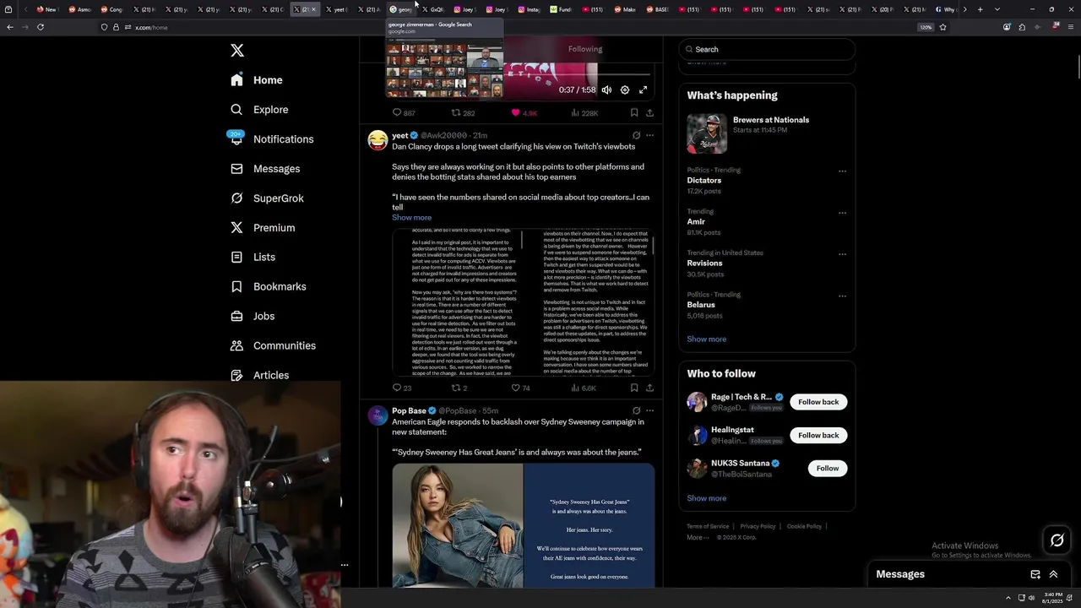This screenshot has width=1081, height=608.
Task: Follow back Rage | Tech & R...
Action: pyautogui.click(x=818, y=402)
